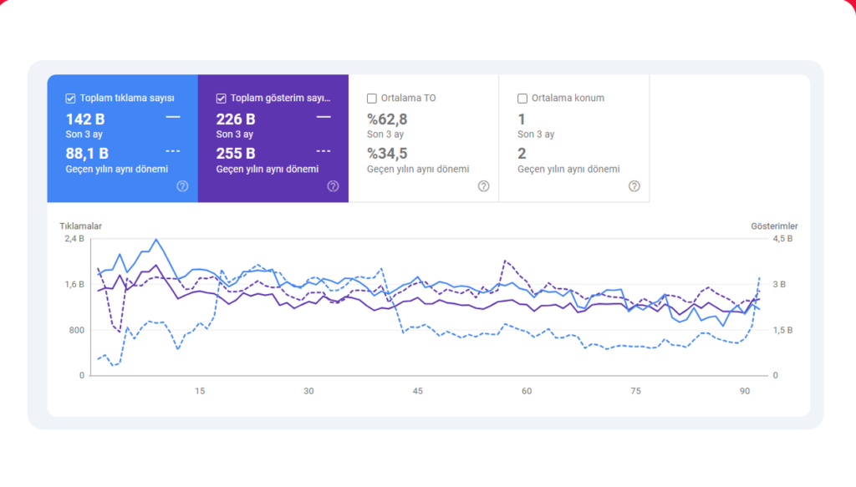Click the day 75 x-axis label

tap(635, 391)
